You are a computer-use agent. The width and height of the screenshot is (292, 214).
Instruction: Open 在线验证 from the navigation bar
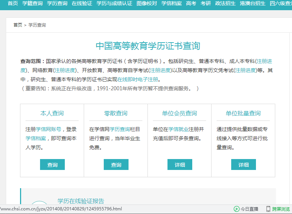pos(82,3)
